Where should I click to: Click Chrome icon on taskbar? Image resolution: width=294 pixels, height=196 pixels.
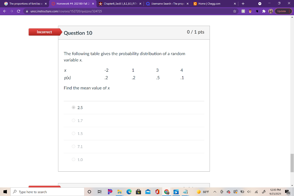coord(167,192)
